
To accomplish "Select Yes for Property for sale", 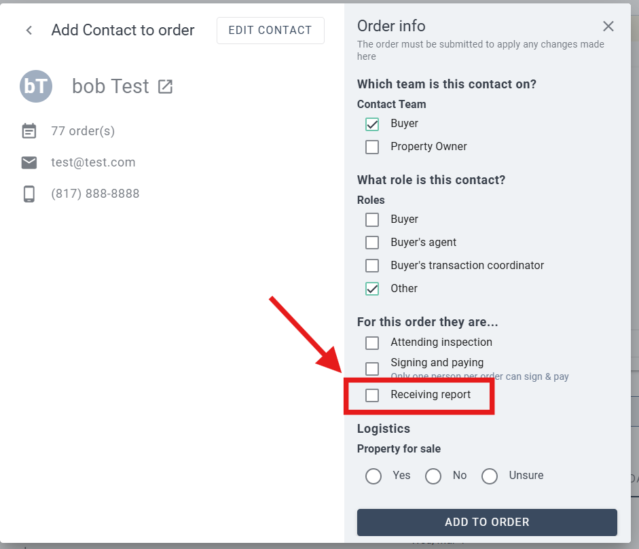I will (x=373, y=476).
